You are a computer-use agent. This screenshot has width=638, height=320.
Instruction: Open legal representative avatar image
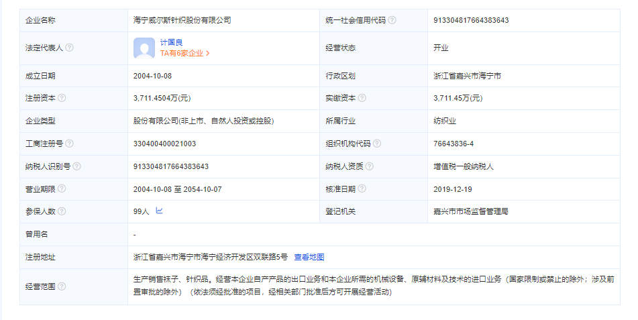pos(144,48)
